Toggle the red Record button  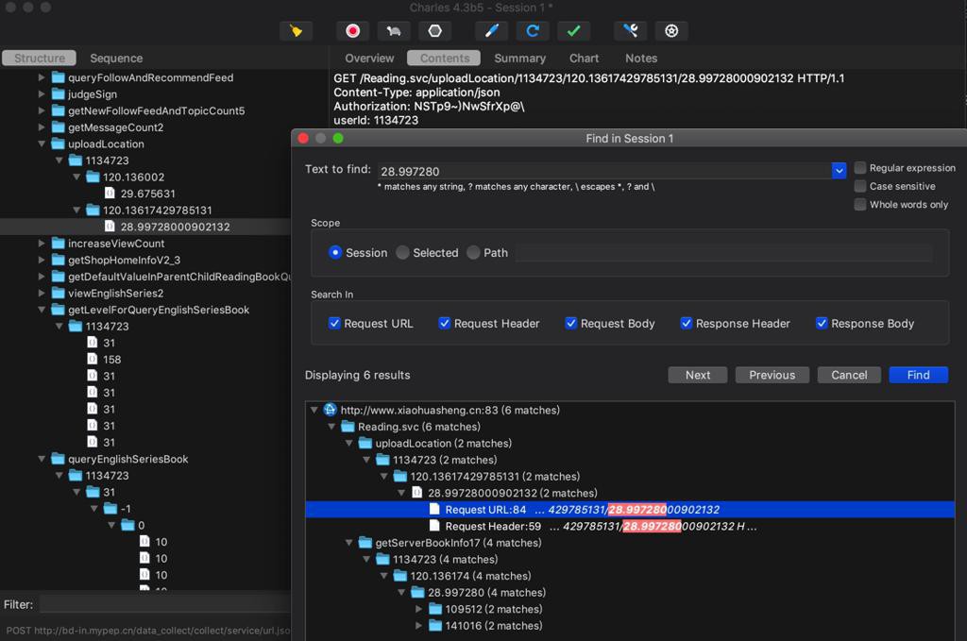pos(353,31)
